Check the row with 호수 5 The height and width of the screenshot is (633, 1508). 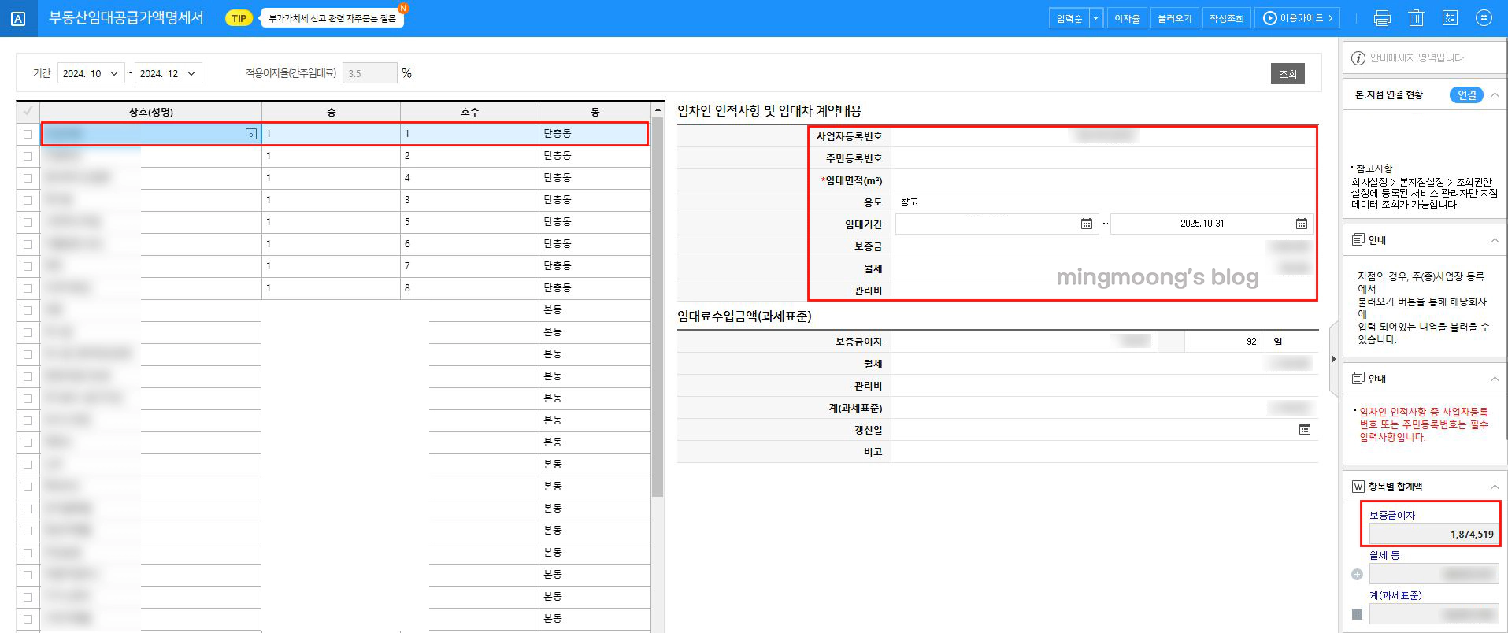pos(28,222)
